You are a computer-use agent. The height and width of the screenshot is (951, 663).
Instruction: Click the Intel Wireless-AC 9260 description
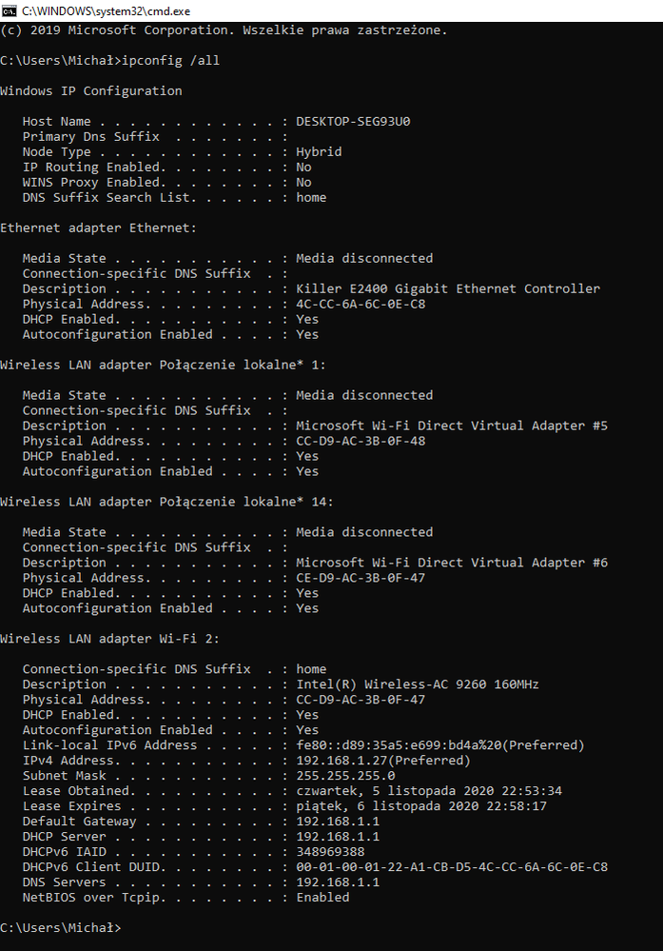[x=418, y=685]
